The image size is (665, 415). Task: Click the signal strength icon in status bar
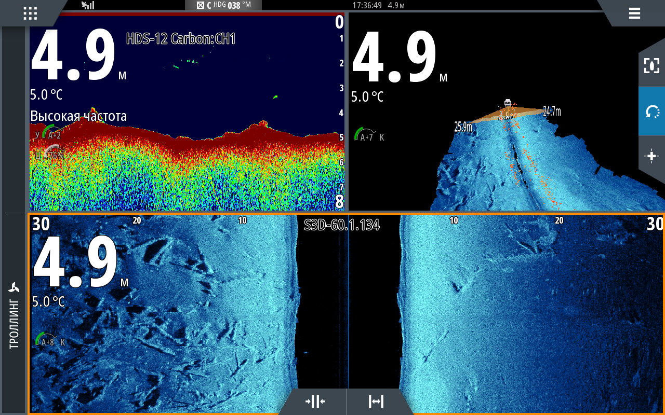click(88, 5)
